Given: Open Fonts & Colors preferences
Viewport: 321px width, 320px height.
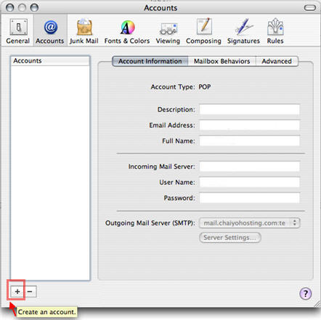Looking at the screenshot, I should pyautogui.click(x=127, y=31).
